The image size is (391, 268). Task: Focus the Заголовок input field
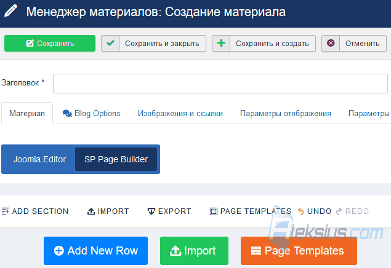pos(220,84)
